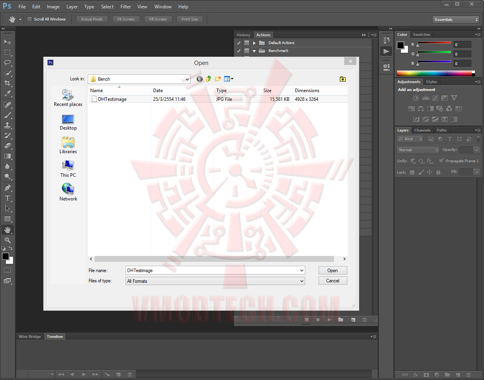
Task: Select the History Brush tool
Action: click(x=7, y=135)
